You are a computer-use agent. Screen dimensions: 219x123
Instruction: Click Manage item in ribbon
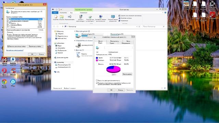123,20
